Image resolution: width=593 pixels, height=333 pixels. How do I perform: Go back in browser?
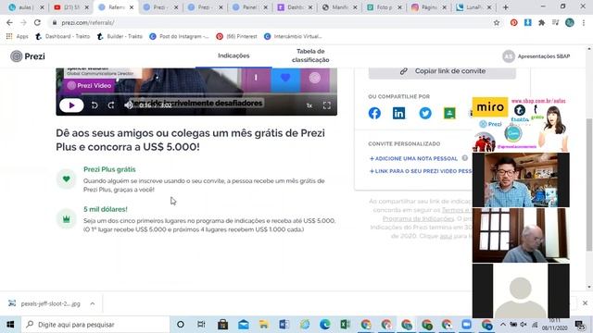pyautogui.click(x=9, y=22)
